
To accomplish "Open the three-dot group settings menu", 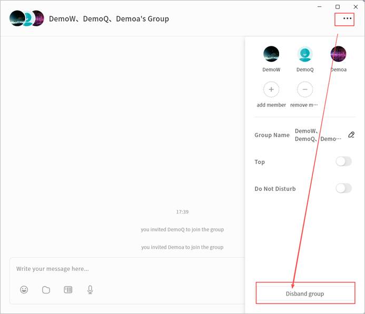I will pos(347,18).
